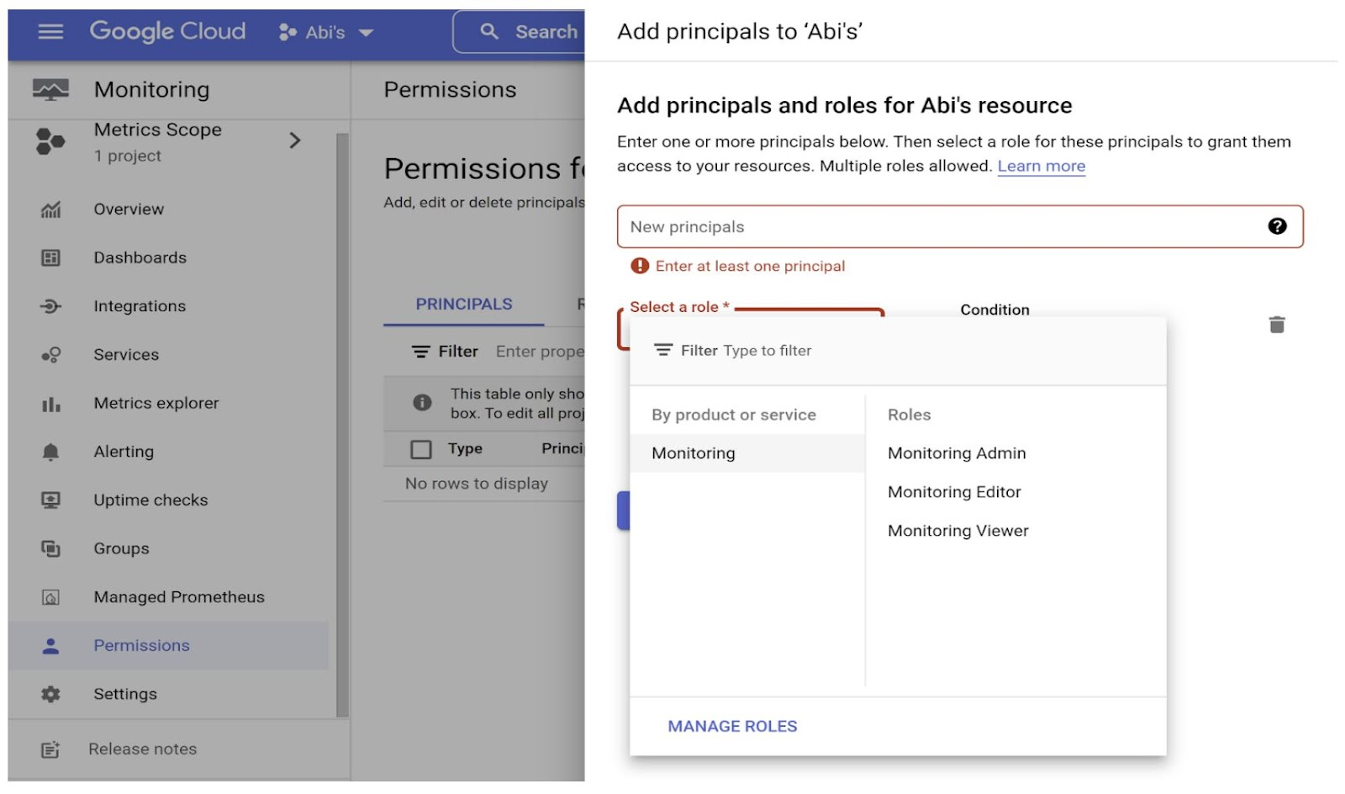
Task: Click the Metrics explorer bar icon
Action: tap(50, 404)
